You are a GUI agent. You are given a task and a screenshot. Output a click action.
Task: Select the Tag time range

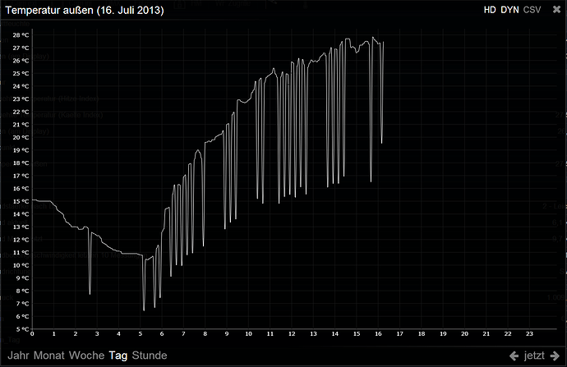pos(118,356)
